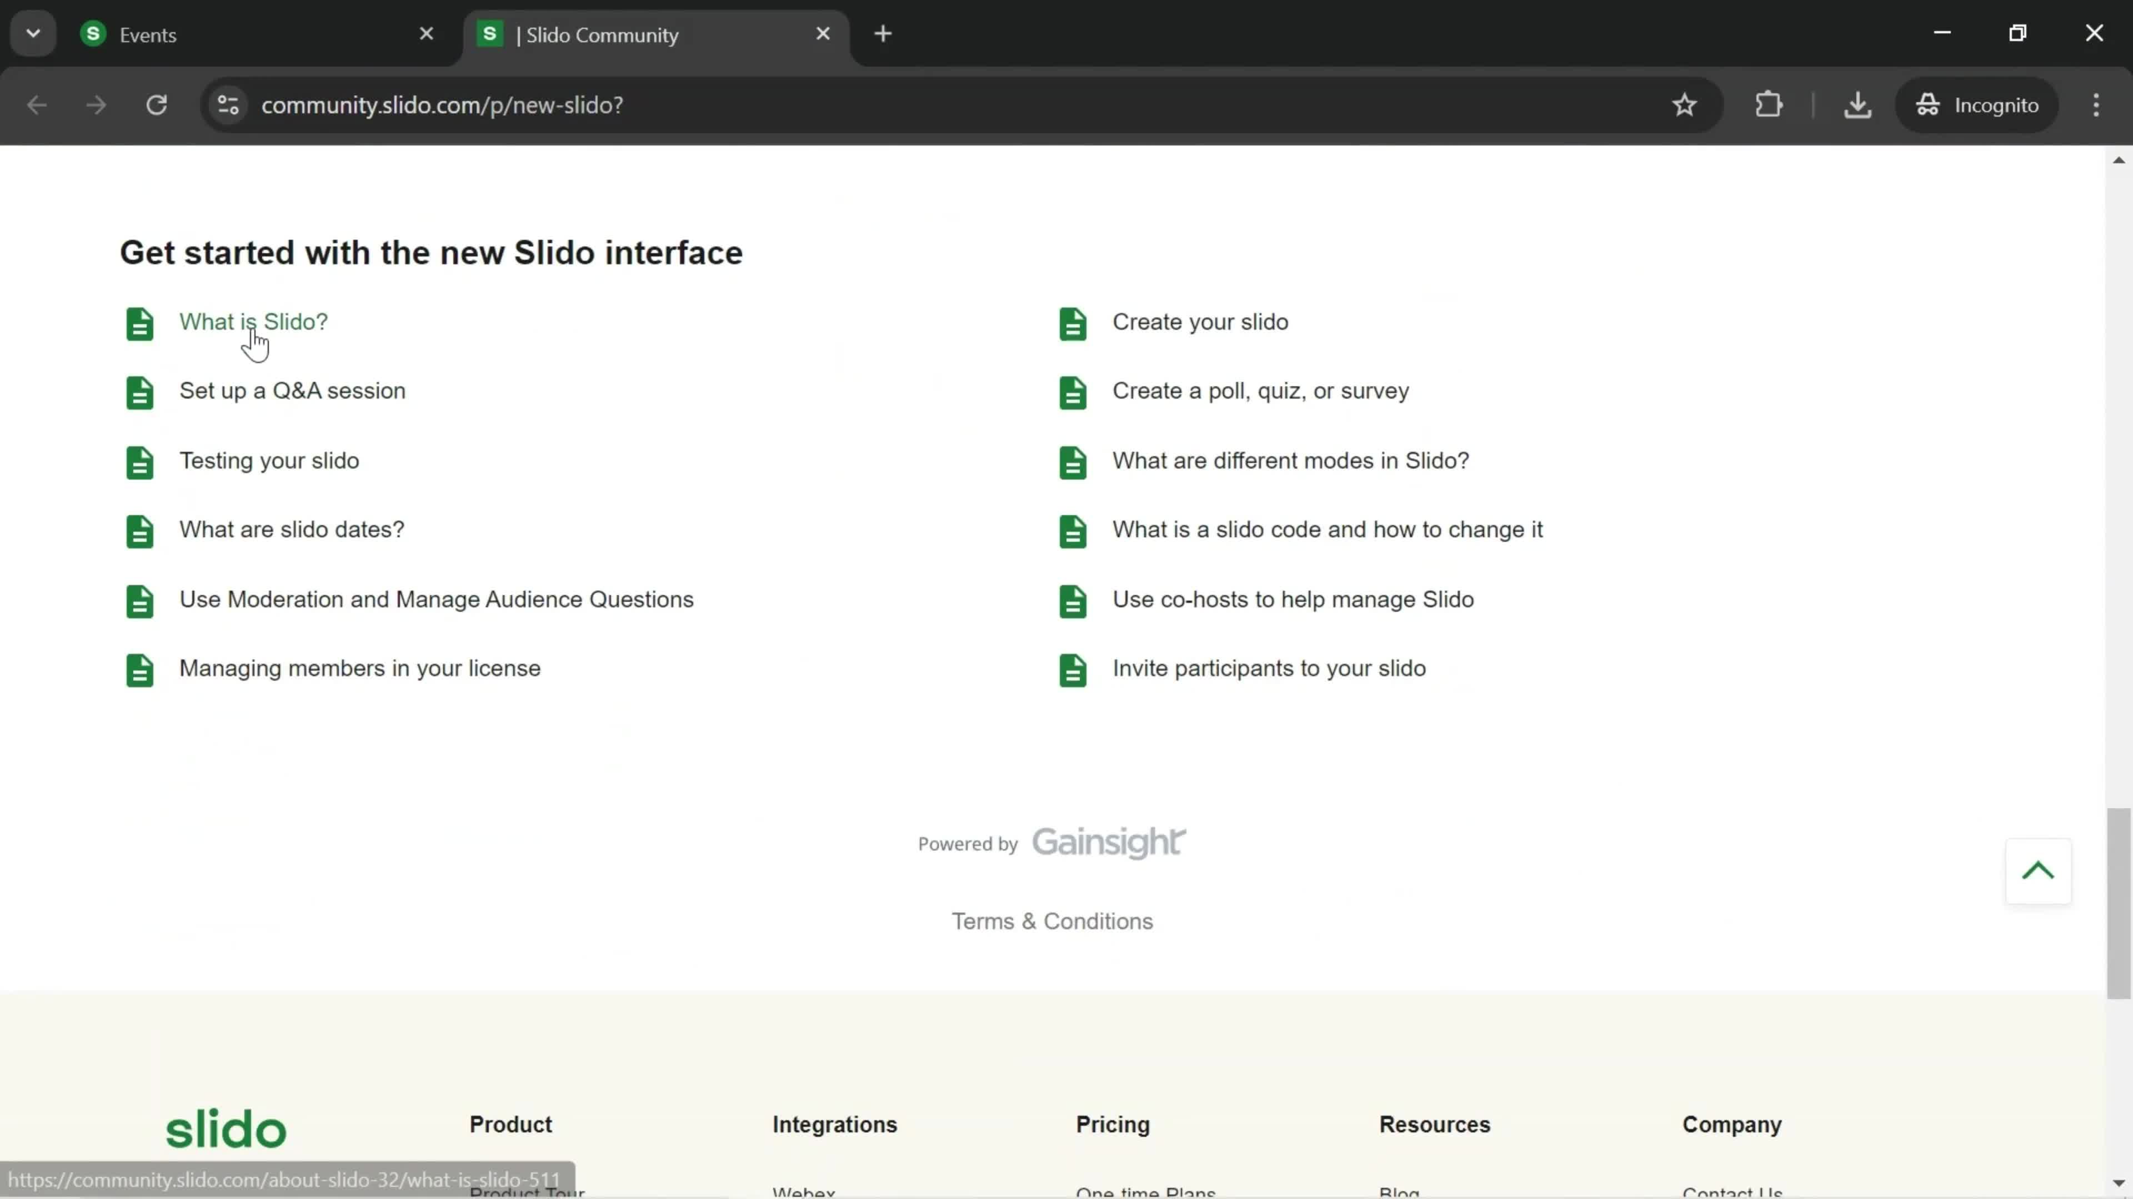Click the vertical scrollbar thumb
This screenshot has width=2133, height=1199.
tap(2118, 904)
